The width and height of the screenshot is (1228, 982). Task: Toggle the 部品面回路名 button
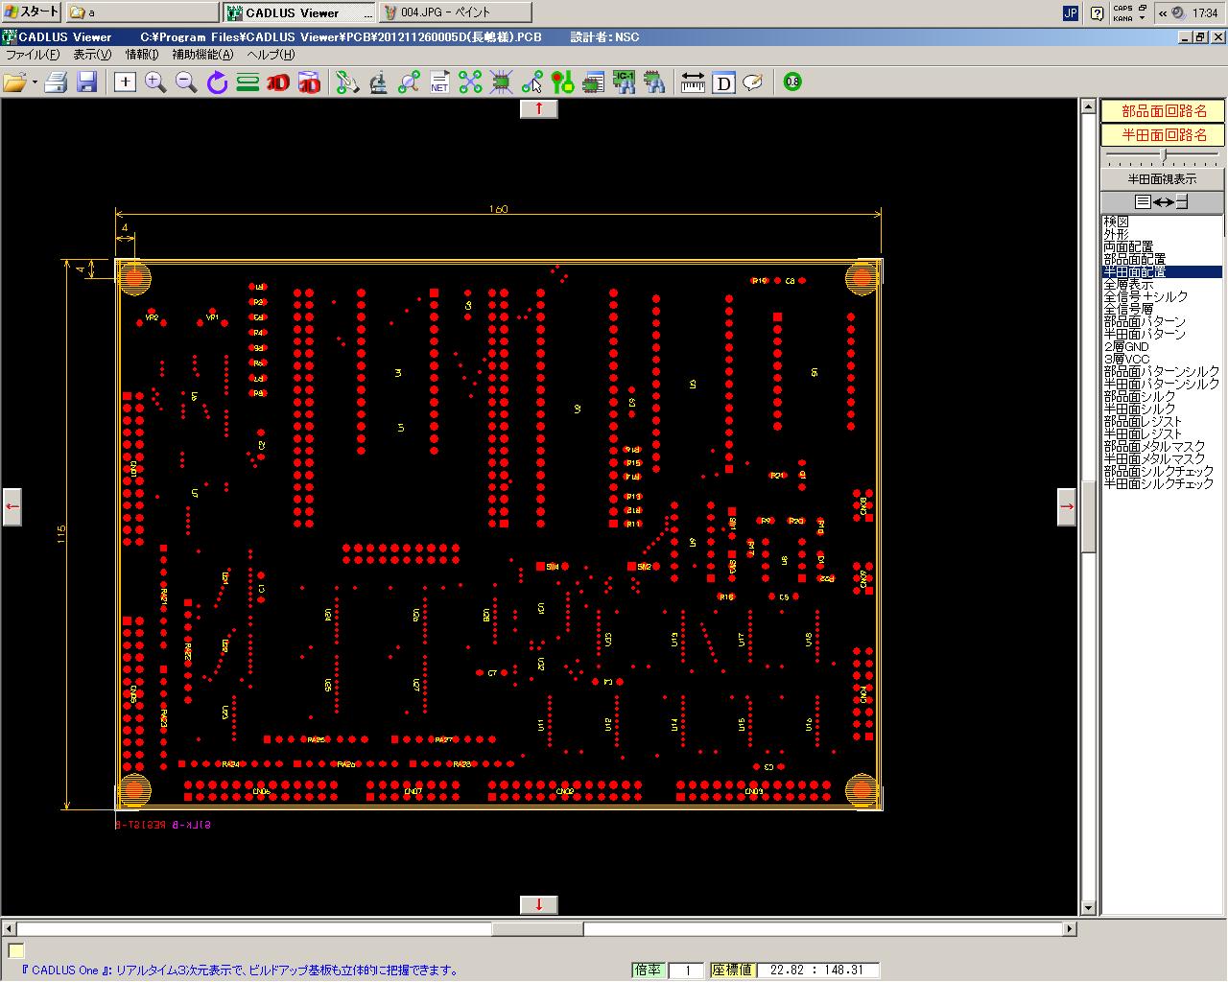[x=1163, y=111]
